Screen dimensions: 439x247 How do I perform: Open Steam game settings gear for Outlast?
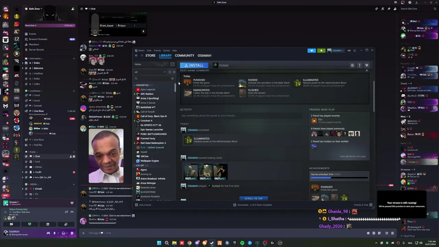point(352,65)
